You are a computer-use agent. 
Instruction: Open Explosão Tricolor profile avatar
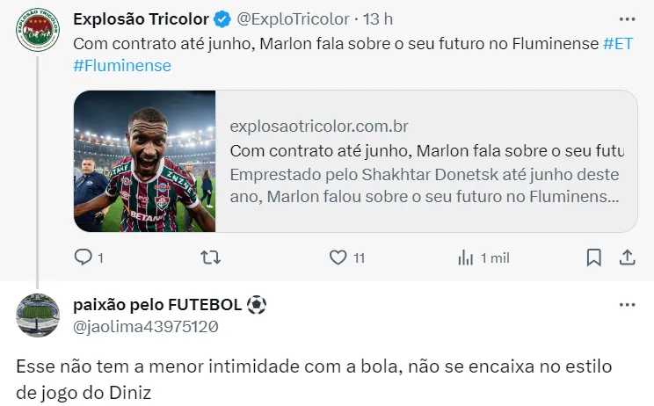click(38, 30)
